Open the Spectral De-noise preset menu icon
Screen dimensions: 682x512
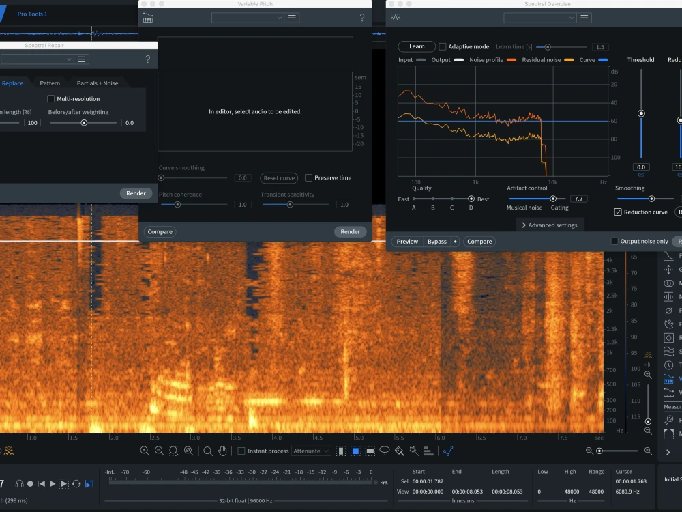click(584, 18)
